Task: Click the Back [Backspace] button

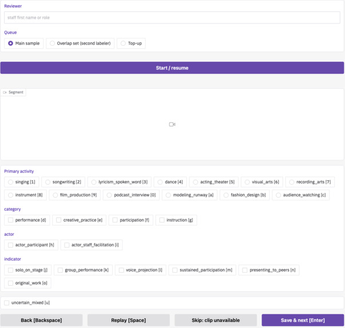Action: point(41,321)
